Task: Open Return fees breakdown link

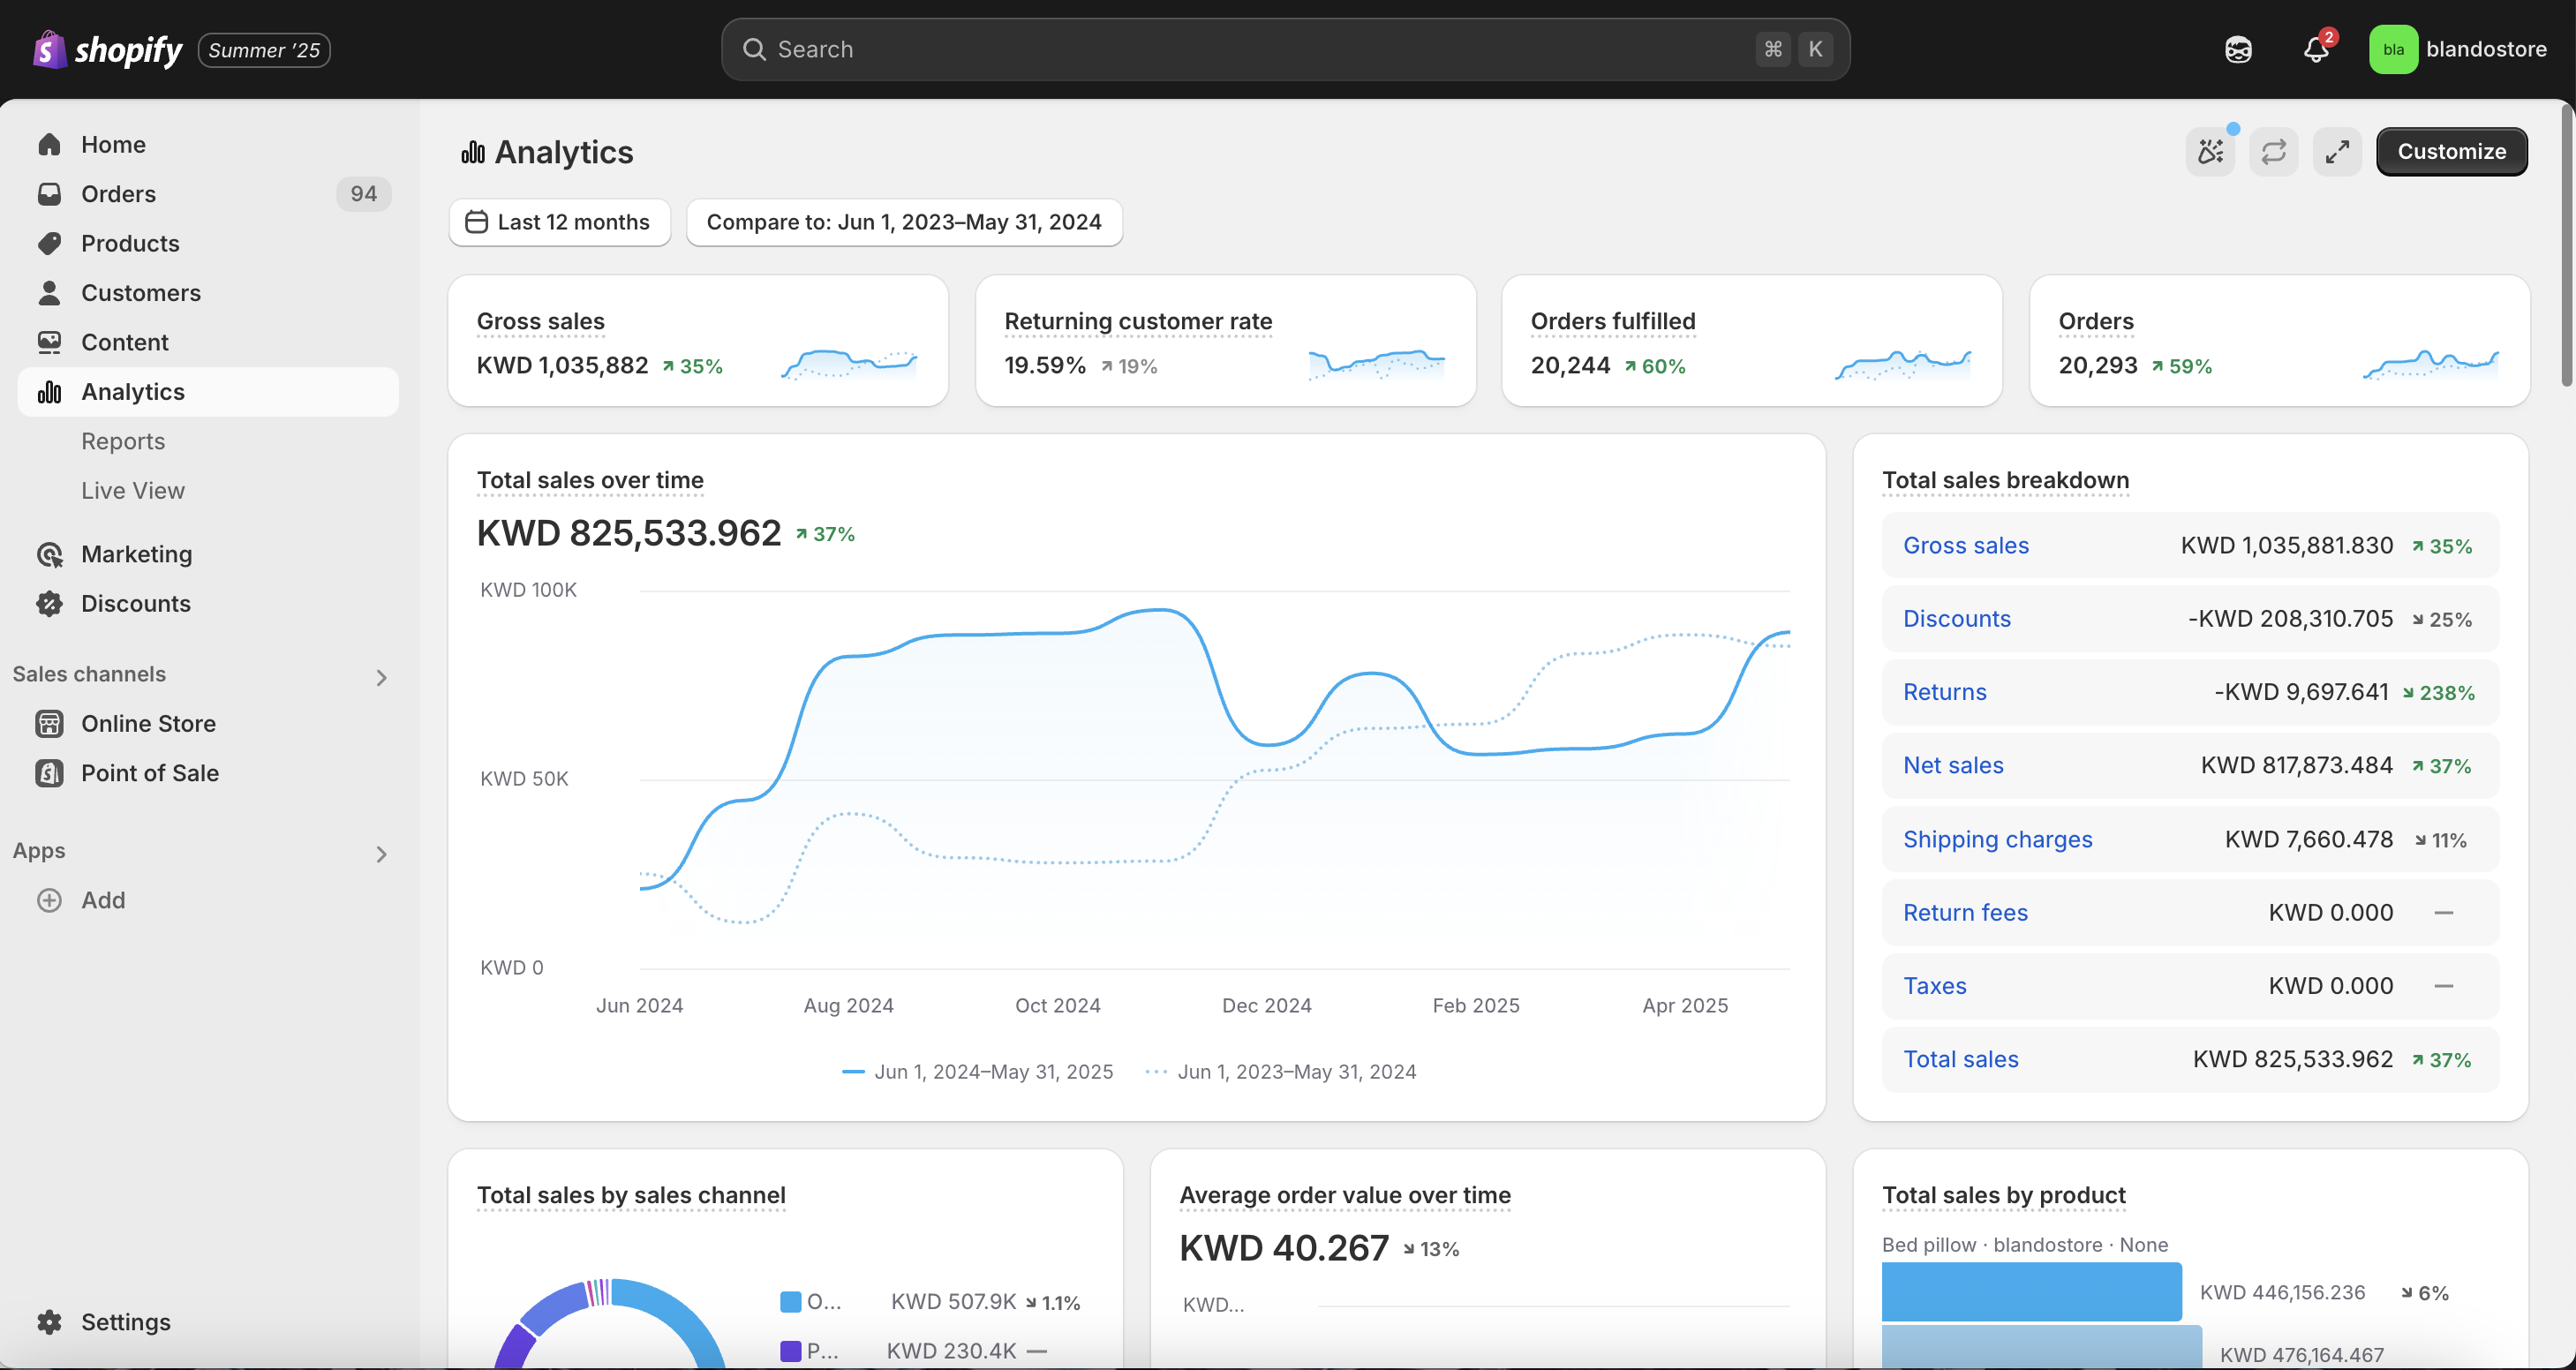Action: (x=1965, y=913)
